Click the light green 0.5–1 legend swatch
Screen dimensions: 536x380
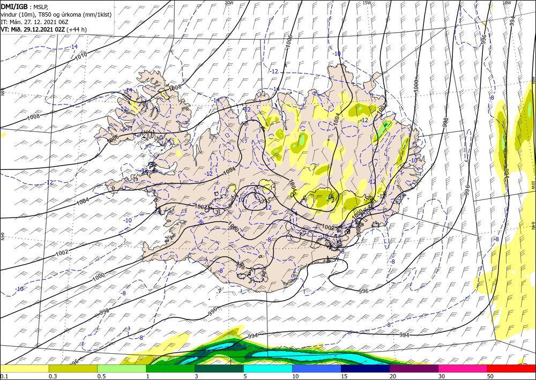(122, 369)
